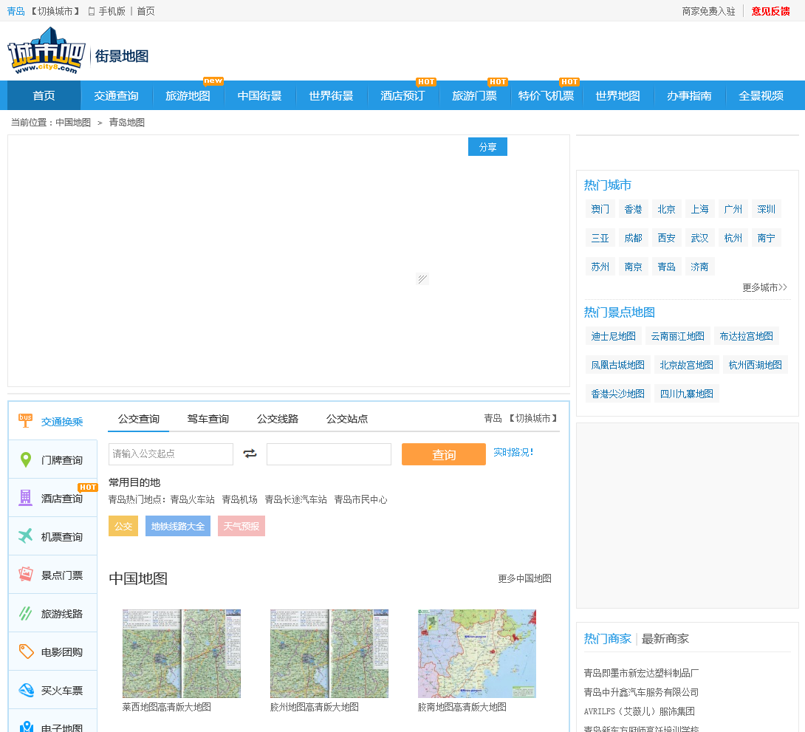The width and height of the screenshot is (805, 732).
Task: Click the pink 天气预报 button
Action: click(x=241, y=526)
